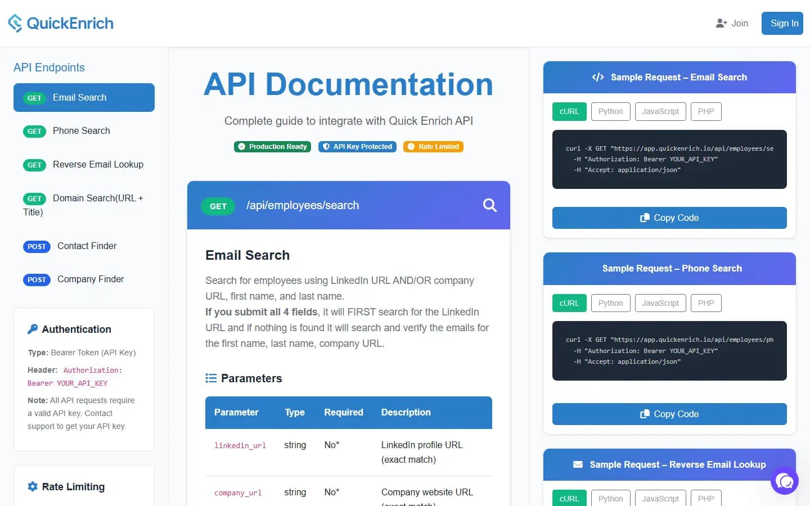The height and width of the screenshot is (506, 810).
Task: Open the Reverse Email Lookup endpoint
Action: coord(84,165)
